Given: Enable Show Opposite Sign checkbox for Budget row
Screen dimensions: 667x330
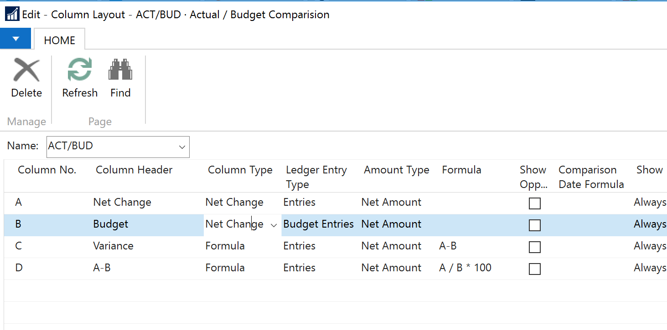Looking at the screenshot, I should pyautogui.click(x=535, y=225).
